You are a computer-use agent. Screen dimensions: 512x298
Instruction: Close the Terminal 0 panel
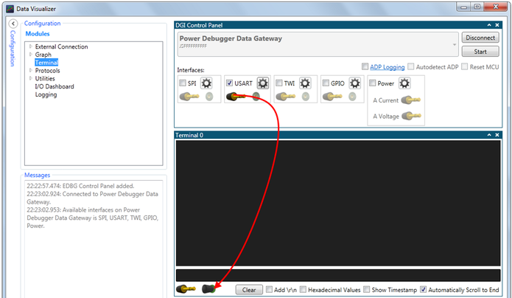coord(497,135)
